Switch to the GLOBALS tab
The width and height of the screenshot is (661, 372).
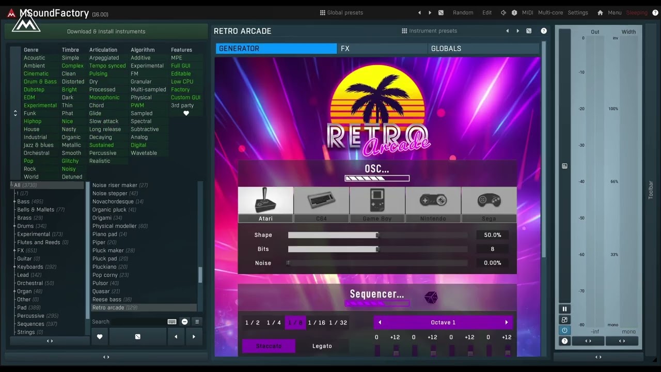pyautogui.click(x=484, y=49)
